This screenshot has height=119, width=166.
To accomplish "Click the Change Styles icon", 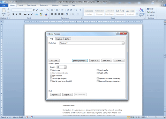I will (x=141, y=12).
